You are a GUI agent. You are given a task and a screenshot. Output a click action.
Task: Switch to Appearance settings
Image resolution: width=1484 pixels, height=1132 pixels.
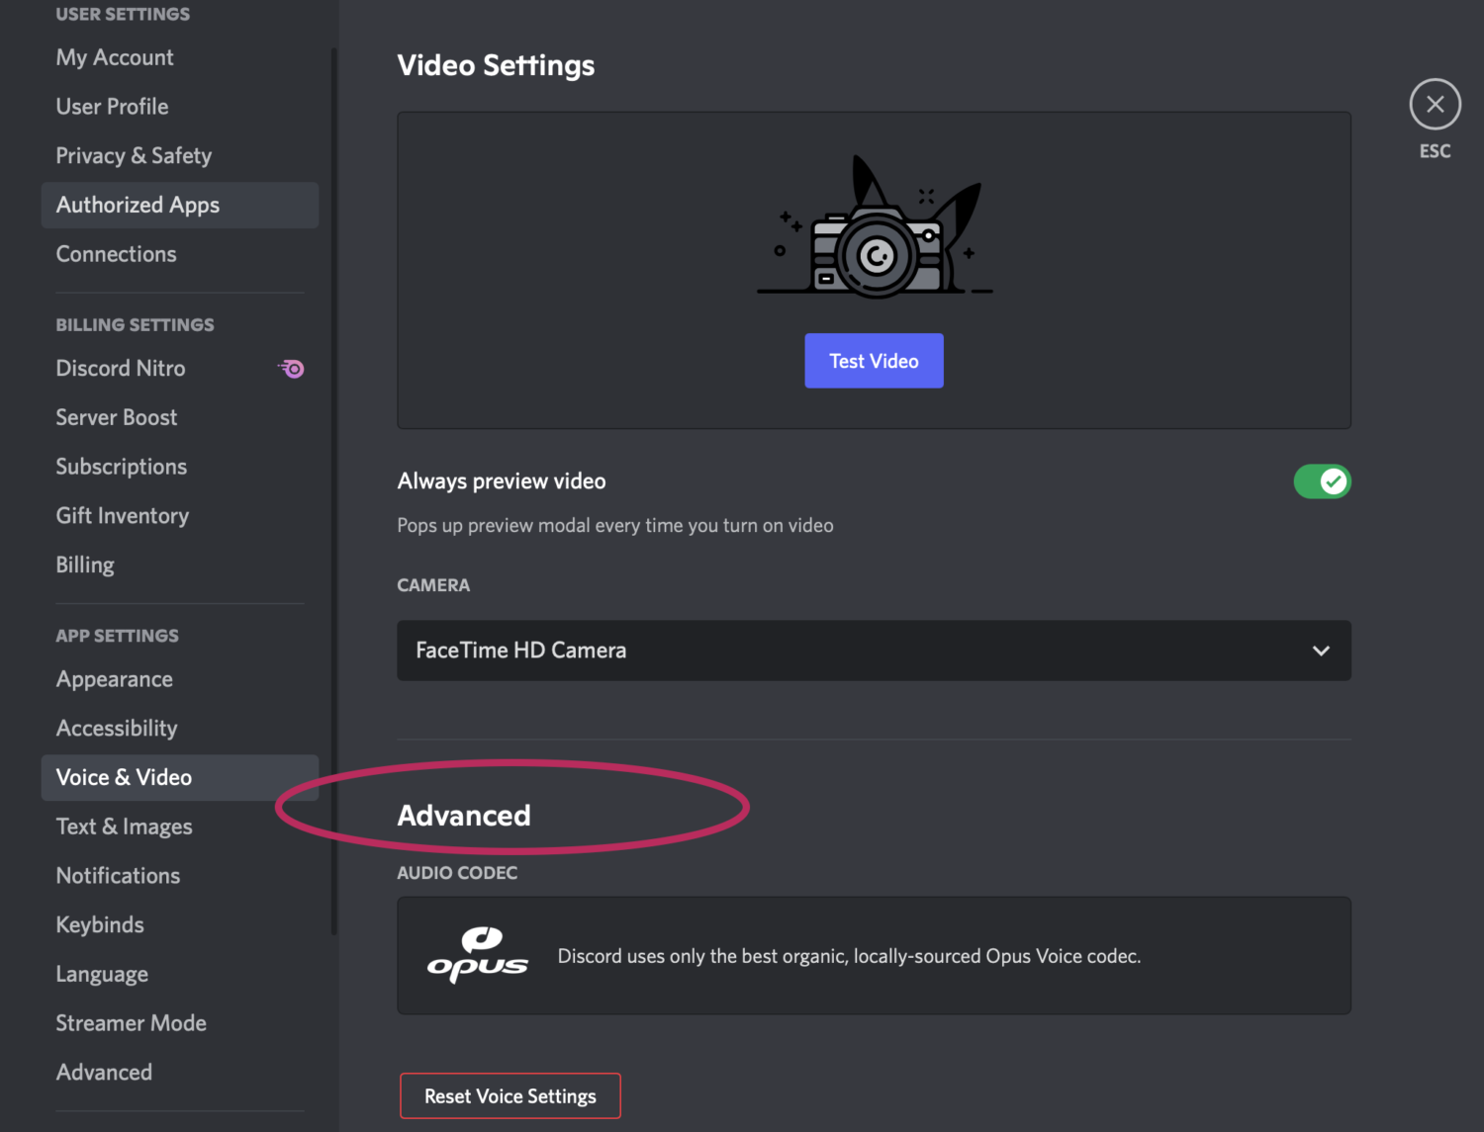[180, 679]
